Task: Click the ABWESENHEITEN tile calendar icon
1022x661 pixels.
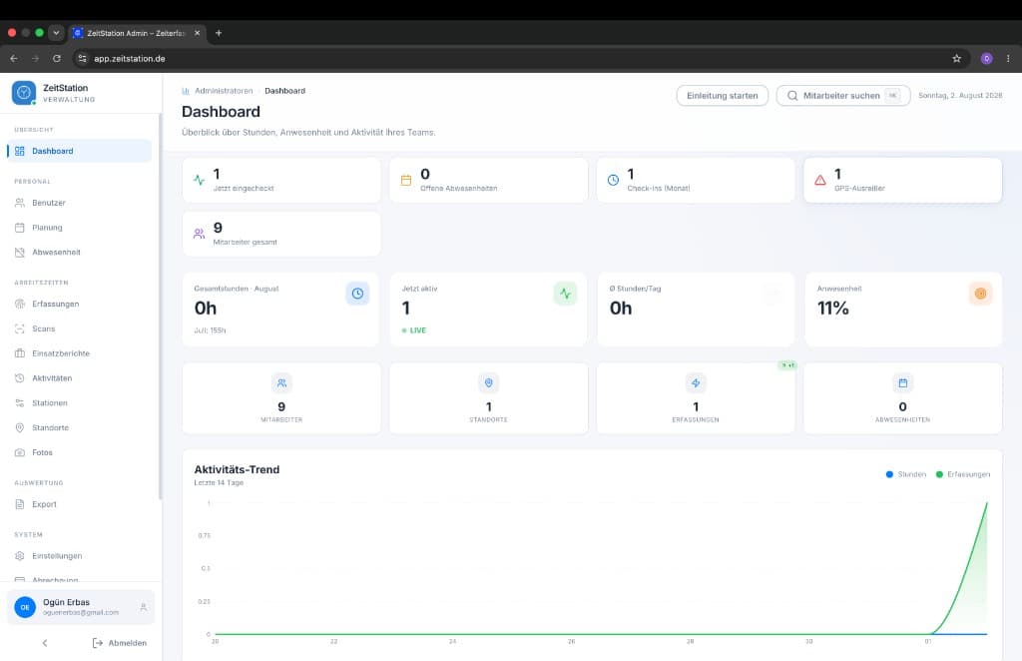Action: [902, 383]
